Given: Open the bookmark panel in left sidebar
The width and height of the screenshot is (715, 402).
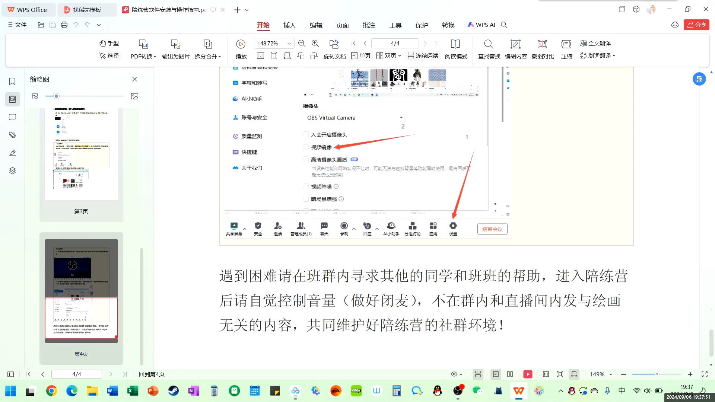Looking at the screenshot, I should click(x=12, y=82).
